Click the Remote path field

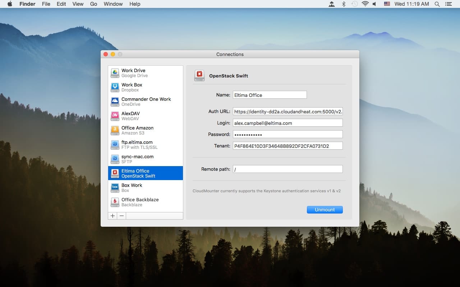pyautogui.click(x=288, y=169)
